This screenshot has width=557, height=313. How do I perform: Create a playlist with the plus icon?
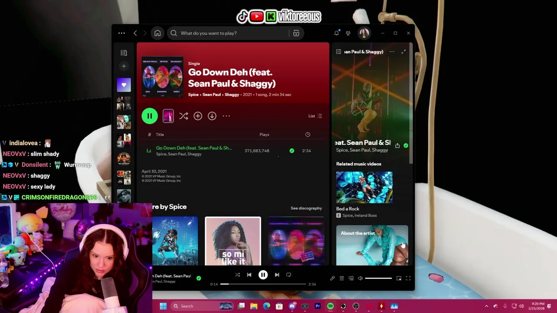tap(124, 66)
